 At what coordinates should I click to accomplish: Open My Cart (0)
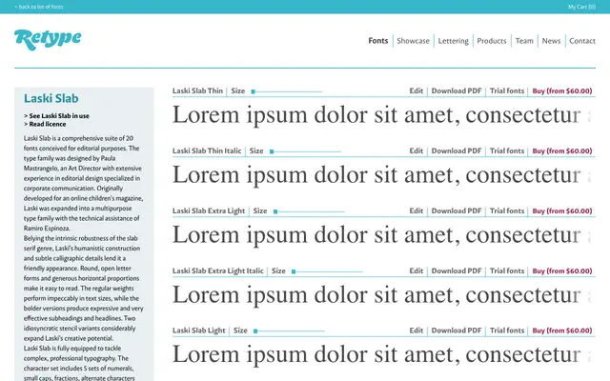[x=581, y=7]
